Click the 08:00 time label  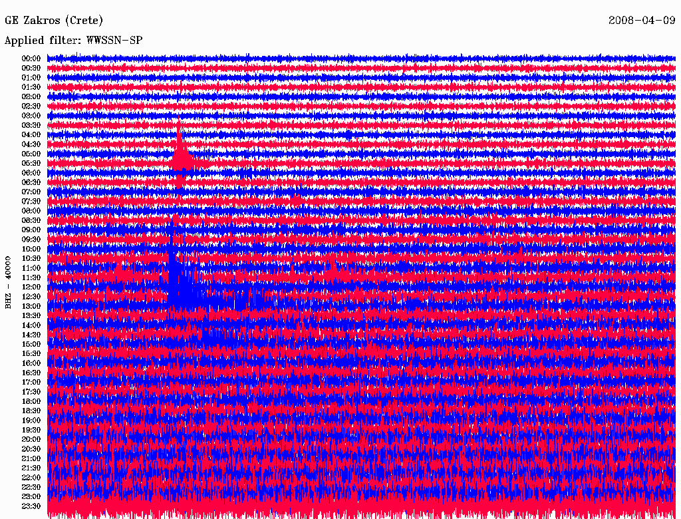pyautogui.click(x=31, y=211)
